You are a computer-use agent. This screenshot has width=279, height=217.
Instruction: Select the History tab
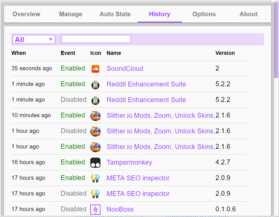pyautogui.click(x=160, y=14)
